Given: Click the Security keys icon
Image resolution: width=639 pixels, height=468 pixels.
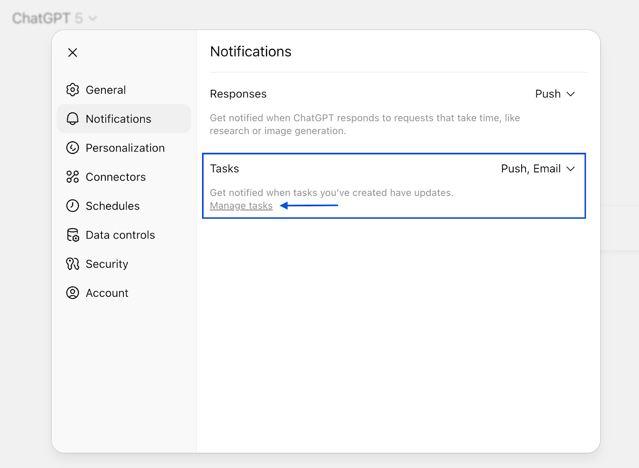Looking at the screenshot, I should (73, 264).
